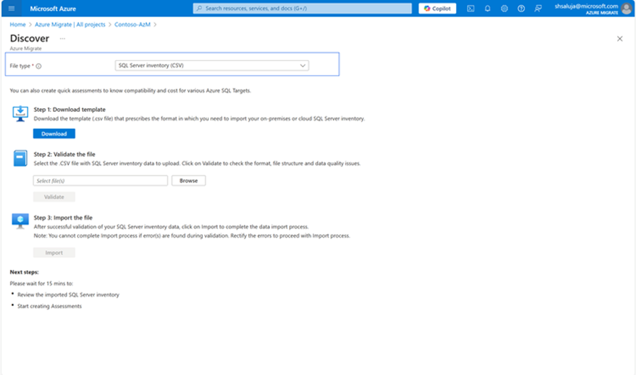Viewport: 636px width, 375px height.
Task: Open Copilot from the top bar
Action: pyautogui.click(x=437, y=8)
